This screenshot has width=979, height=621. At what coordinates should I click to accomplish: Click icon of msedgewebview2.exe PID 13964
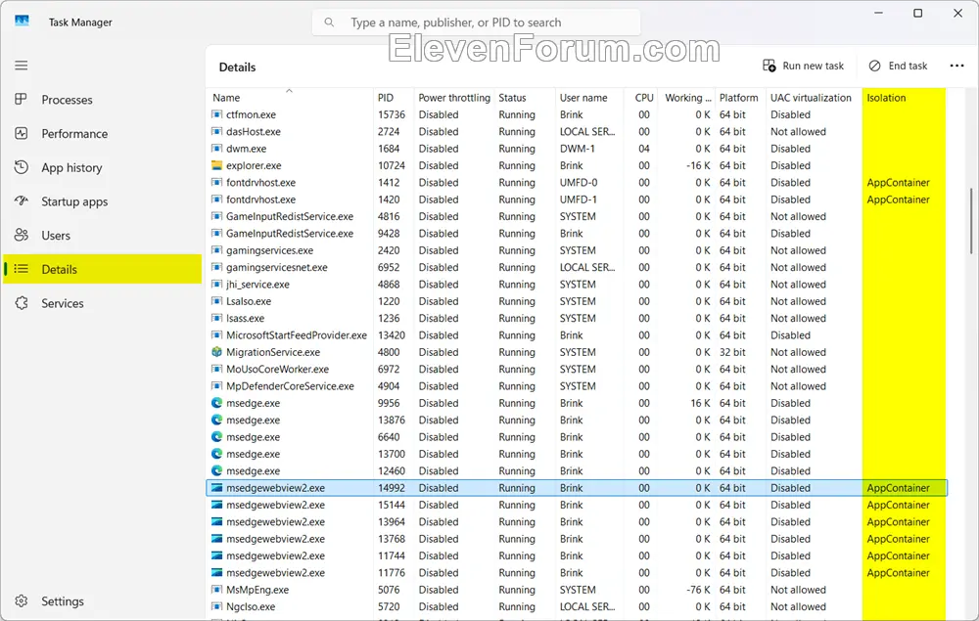click(216, 521)
